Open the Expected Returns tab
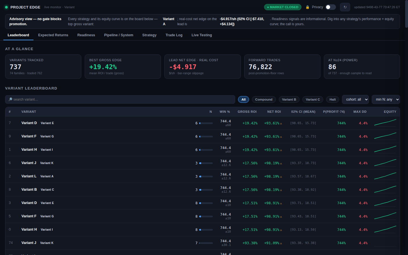 (53, 35)
